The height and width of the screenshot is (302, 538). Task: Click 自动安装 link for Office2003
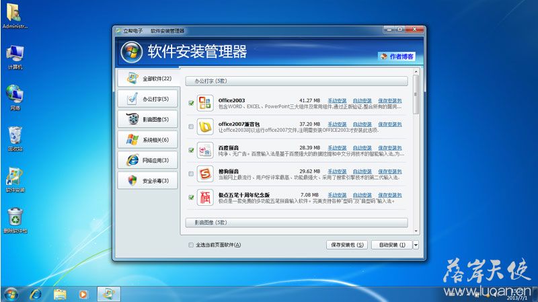tap(362, 100)
